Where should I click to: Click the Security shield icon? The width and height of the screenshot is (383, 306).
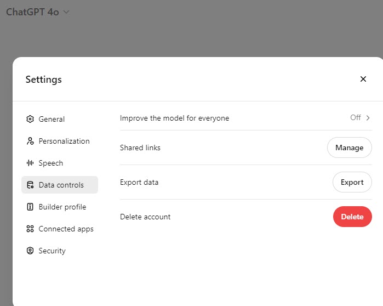coord(30,251)
